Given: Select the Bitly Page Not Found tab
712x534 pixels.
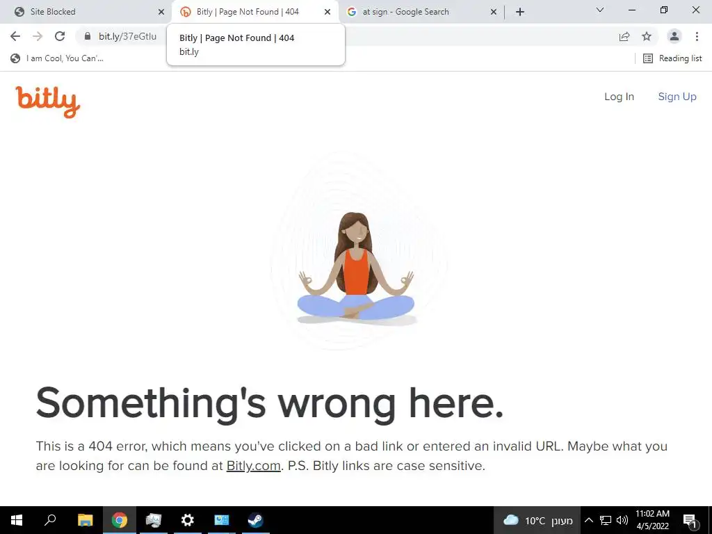Looking at the screenshot, I should click(254, 12).
